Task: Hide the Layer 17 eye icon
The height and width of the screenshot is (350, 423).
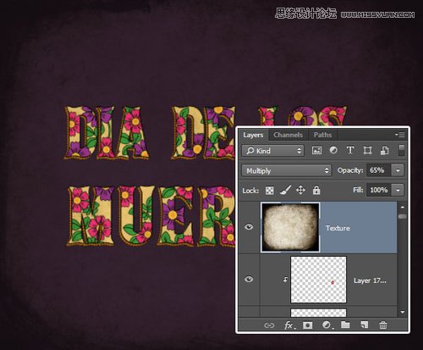Action: coord(249,280)
